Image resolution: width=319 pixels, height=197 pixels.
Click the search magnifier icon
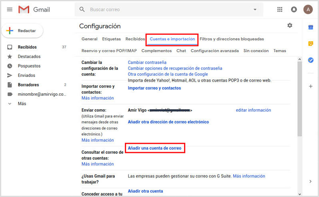coord(82,9)
